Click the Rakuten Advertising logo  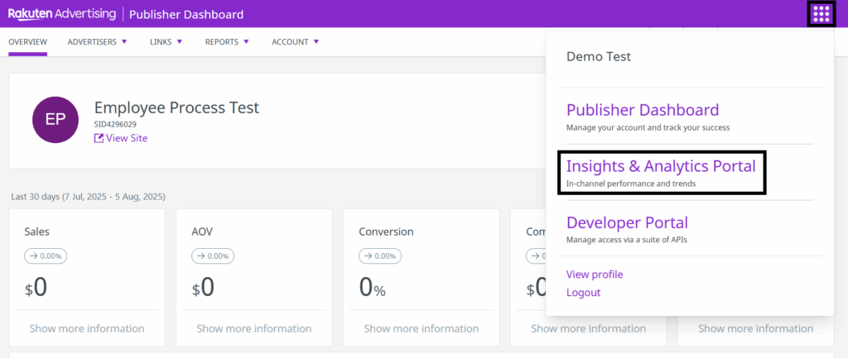click(x=63, y=14)
